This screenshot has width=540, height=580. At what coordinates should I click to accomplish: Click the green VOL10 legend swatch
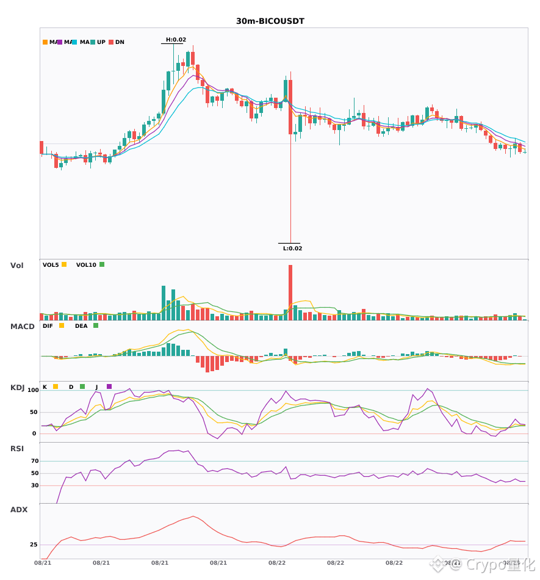tap(102, 264)
